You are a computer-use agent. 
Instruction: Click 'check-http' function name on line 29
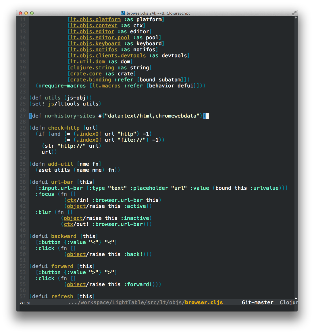[63, 128]
